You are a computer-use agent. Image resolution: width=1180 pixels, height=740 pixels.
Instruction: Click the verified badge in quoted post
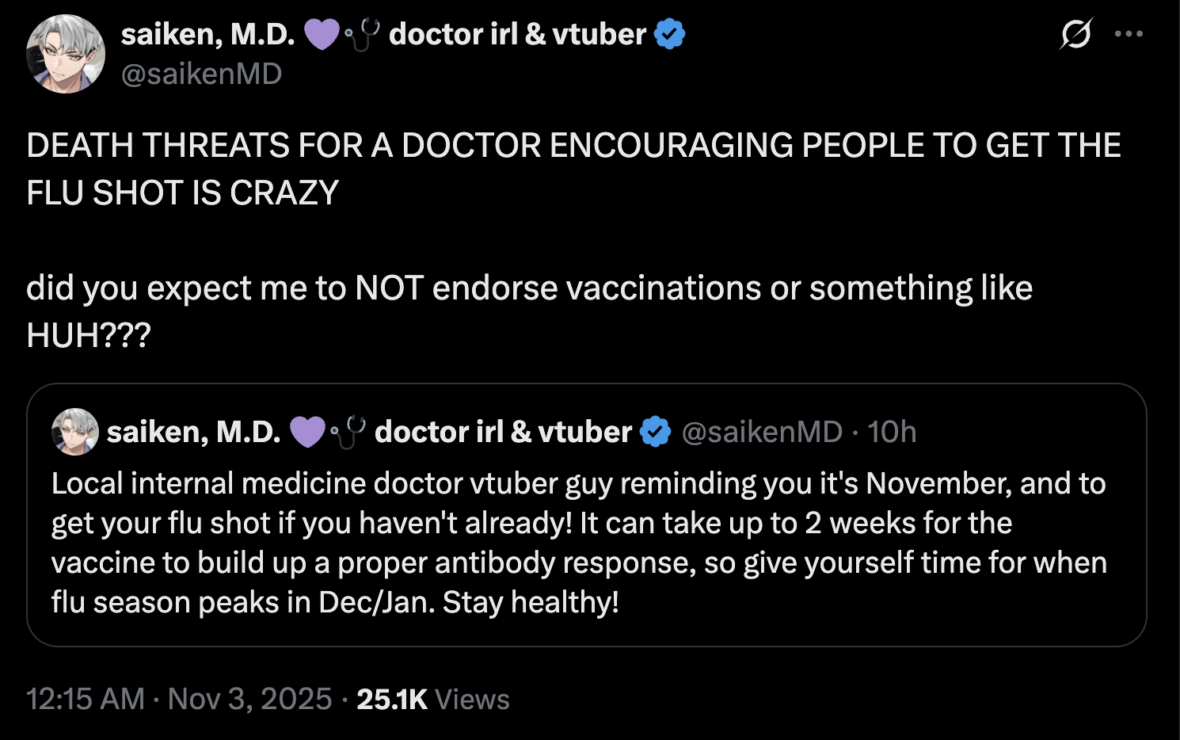point(655,432)
